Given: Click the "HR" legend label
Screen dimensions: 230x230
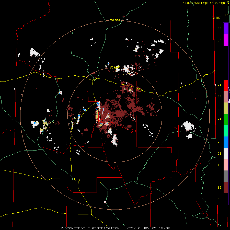Looking at the screenshot, I should pyautogui.click(x=220, y=120).
